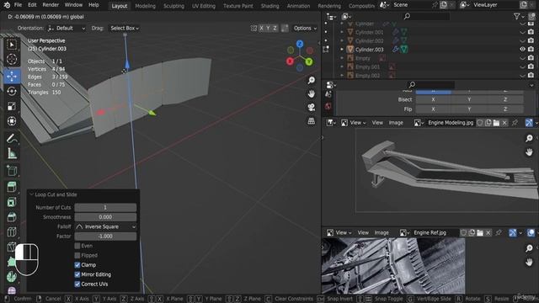This screenshot has height=303, width=539.
Task: Unlink Engine Modeling.jpg with its X button
Action: pyautogui.click(x=504, y=123)
